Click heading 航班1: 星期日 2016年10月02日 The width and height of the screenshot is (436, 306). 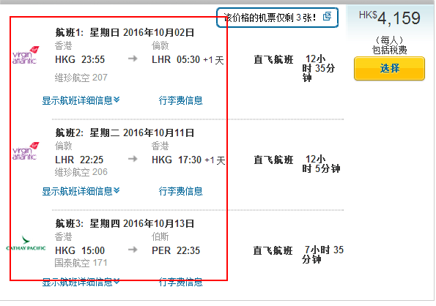pos(125,32)
